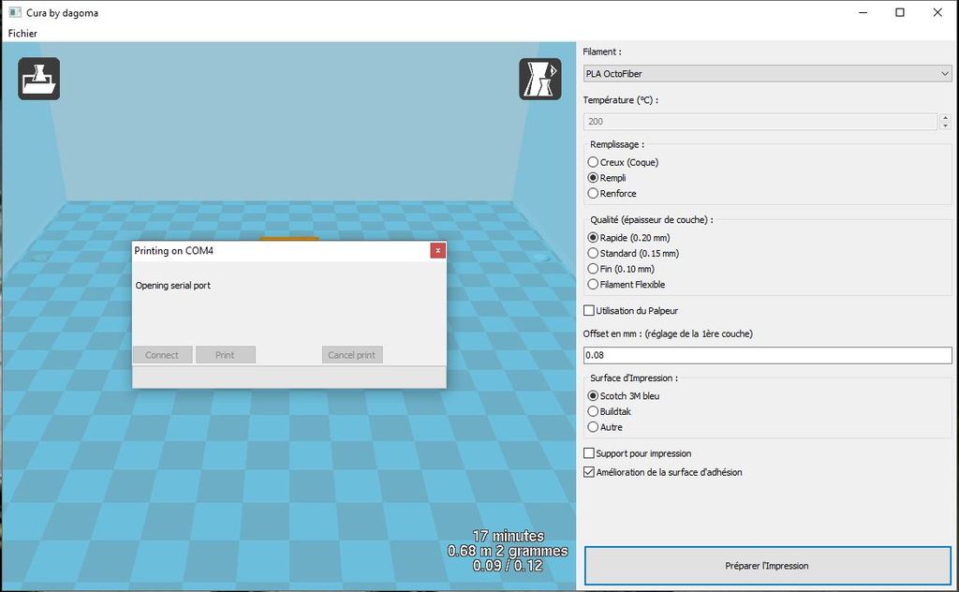959x592 pixels.
Task: Select Buildtak print surface
Action: click(609, 411)
